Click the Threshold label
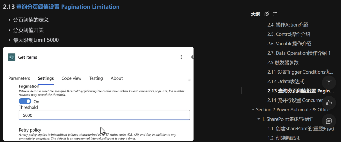The width and height of the screenshot is (341, 142). coord(28,107)
